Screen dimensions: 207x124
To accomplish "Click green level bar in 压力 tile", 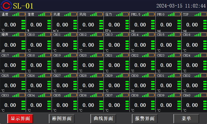I will click(x=127, y=25).
